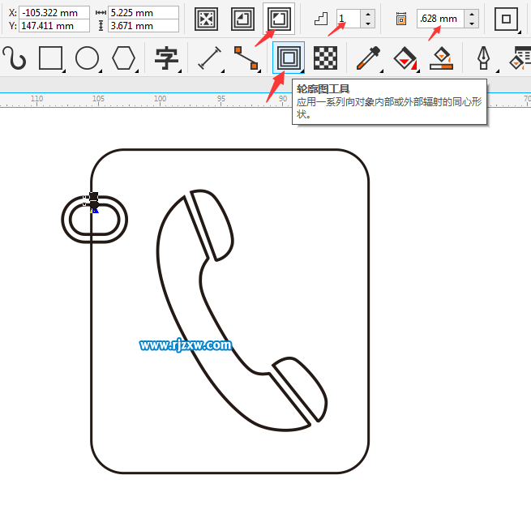
Task: Select the Text tool
Action: point(166,58)
